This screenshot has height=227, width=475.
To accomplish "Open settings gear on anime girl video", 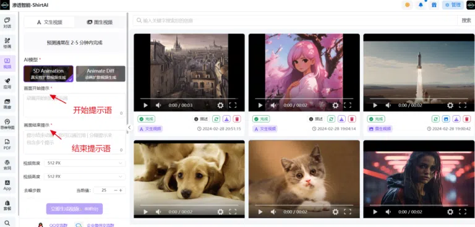I will click(335, 105).
